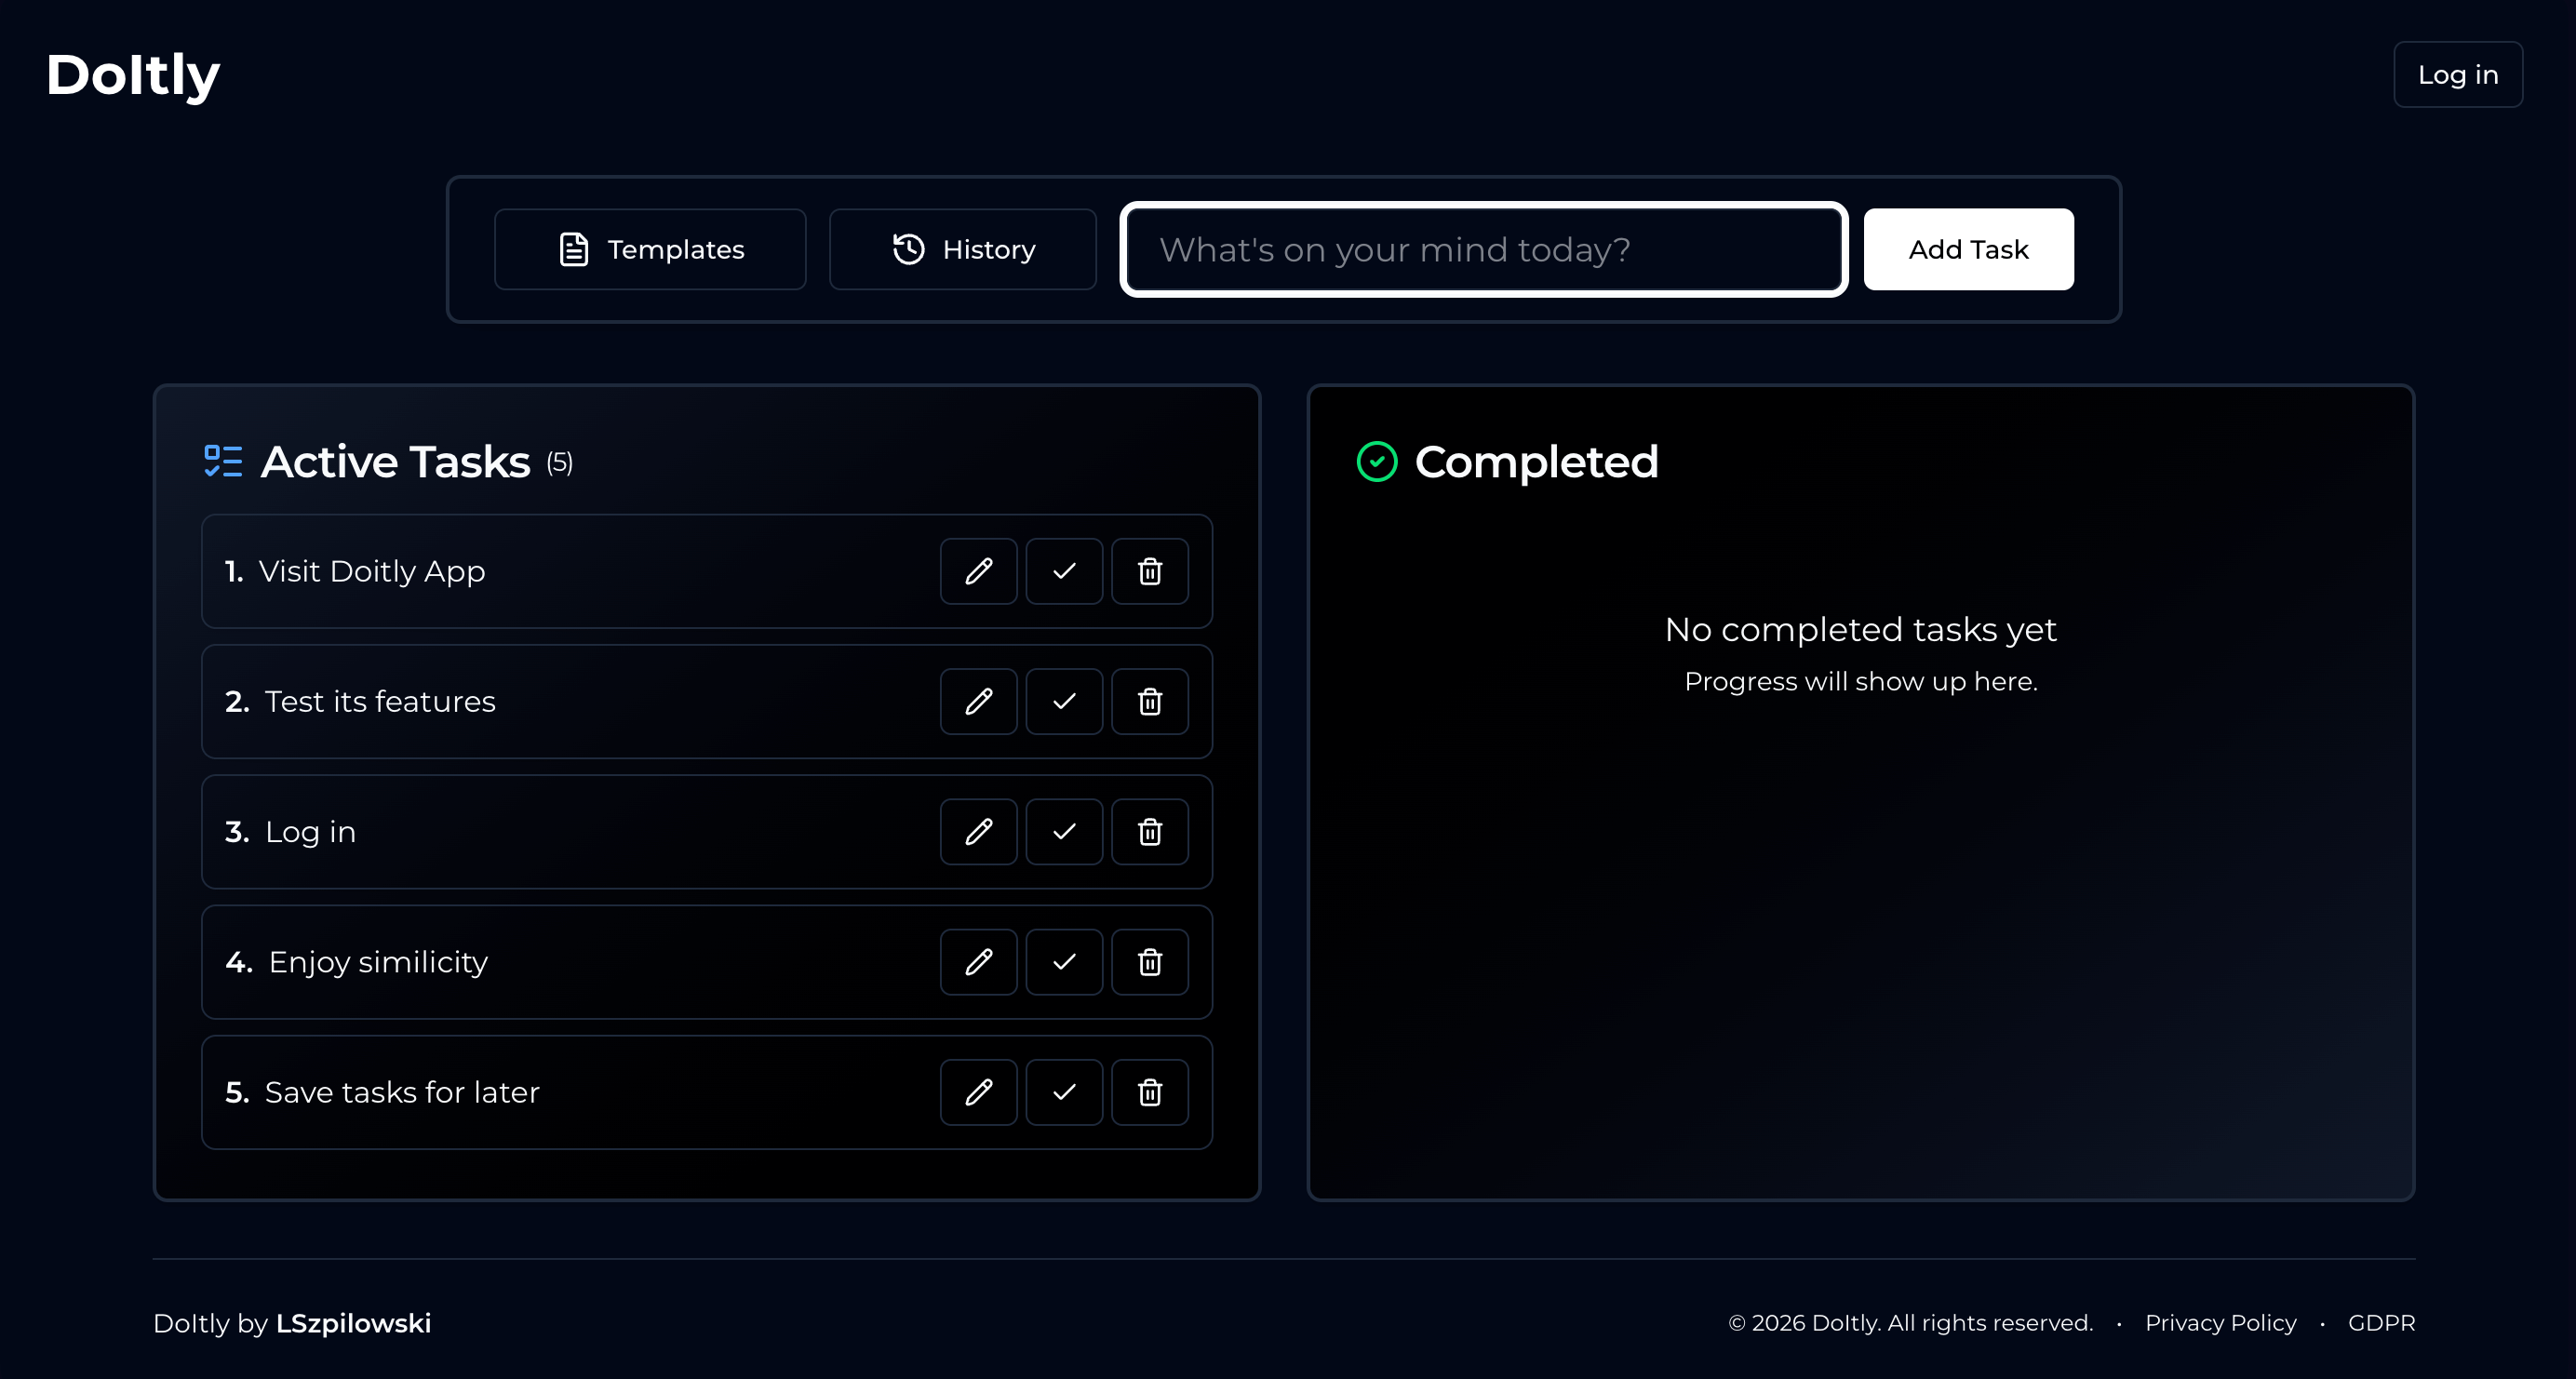Click the Active Tasks list icon
Screen dimensions: 2576x1379
(x=222, y=461)
